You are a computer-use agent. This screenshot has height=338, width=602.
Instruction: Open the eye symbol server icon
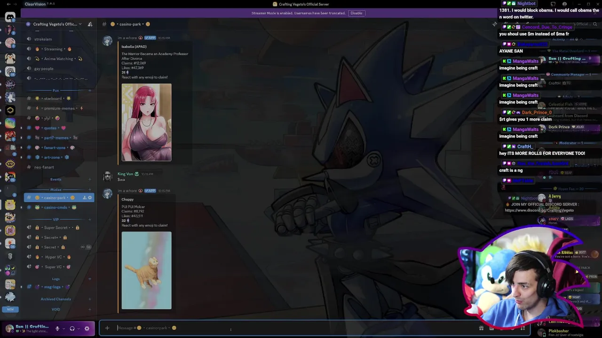(x=10, y=164)
